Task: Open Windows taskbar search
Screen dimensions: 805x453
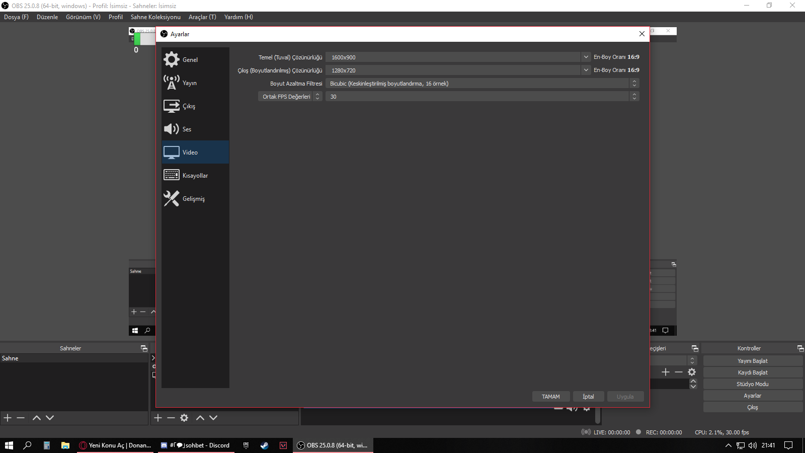Action: pyautogui.click(x=28, y=445)
